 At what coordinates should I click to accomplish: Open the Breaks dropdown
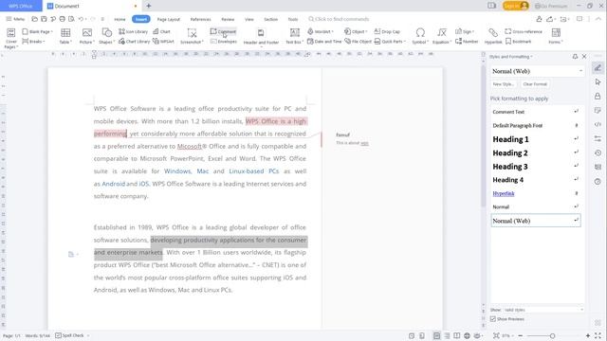(34, 42)
